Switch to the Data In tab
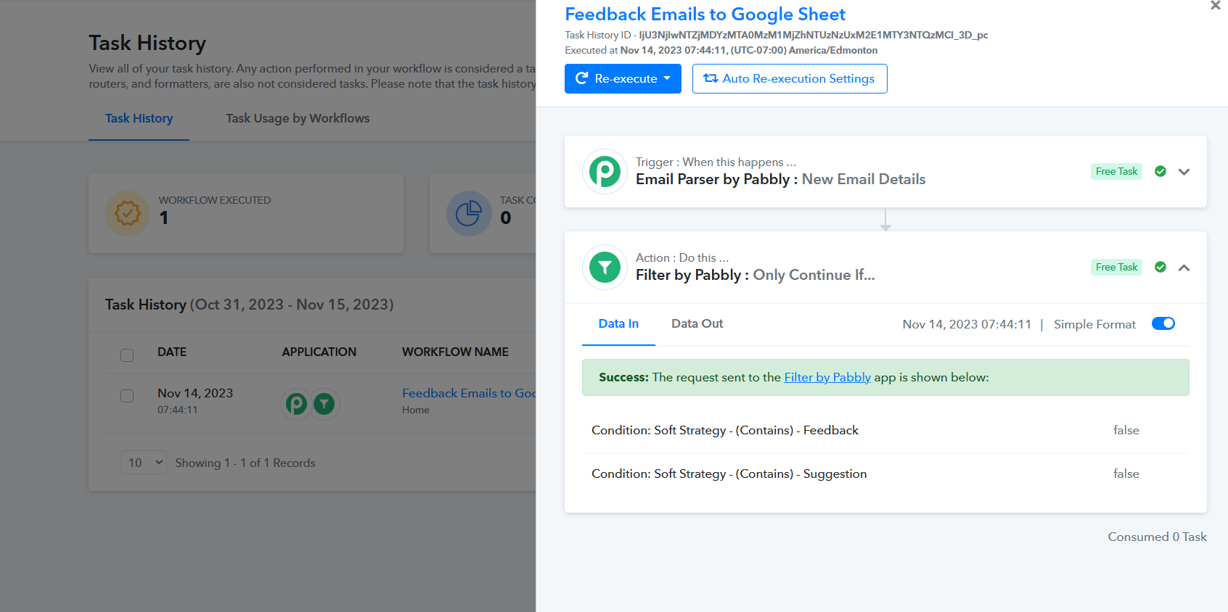 point(618,323)
